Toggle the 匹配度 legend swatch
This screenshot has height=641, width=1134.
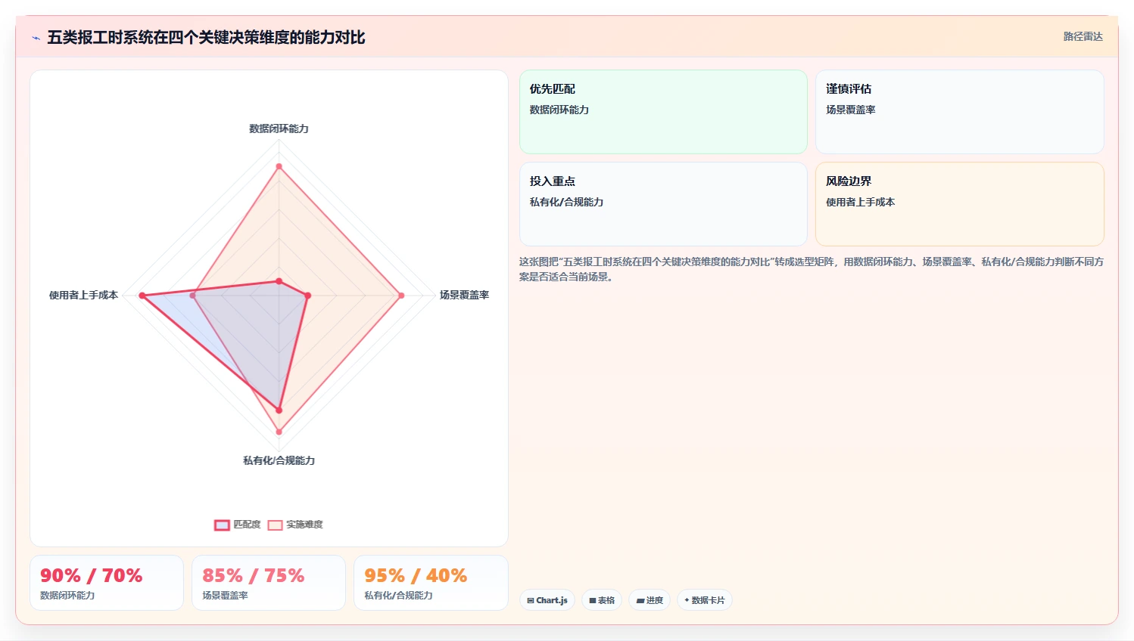click(222, 525)
